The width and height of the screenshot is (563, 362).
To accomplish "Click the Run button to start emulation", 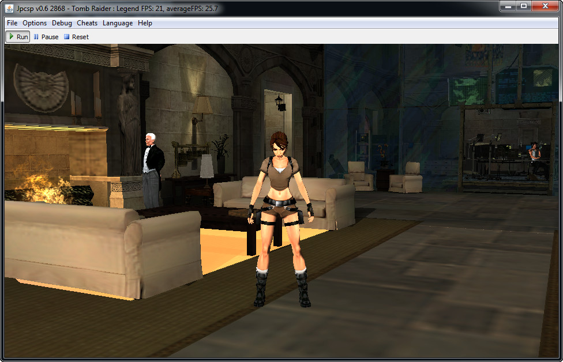I will [x=17, y=36].
